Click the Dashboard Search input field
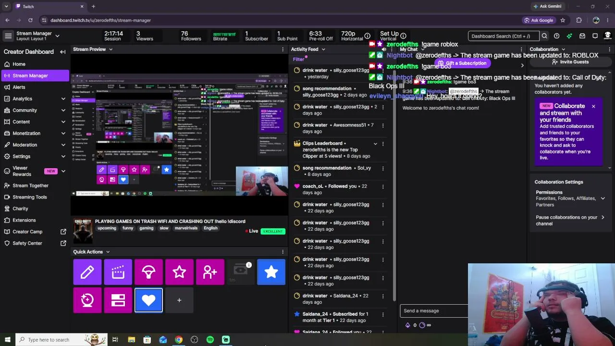 504,36
